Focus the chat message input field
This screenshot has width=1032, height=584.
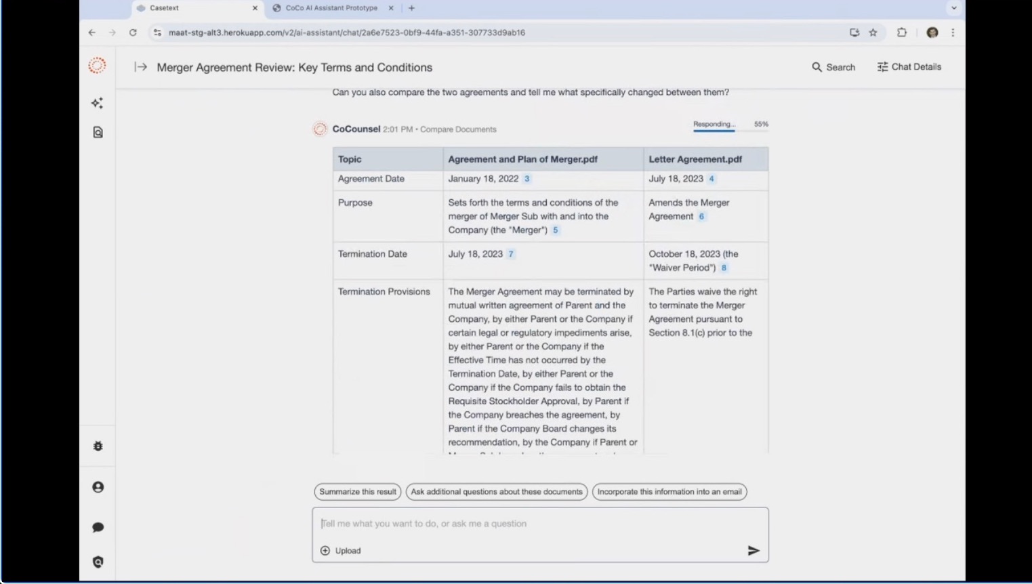pos(539,524)
